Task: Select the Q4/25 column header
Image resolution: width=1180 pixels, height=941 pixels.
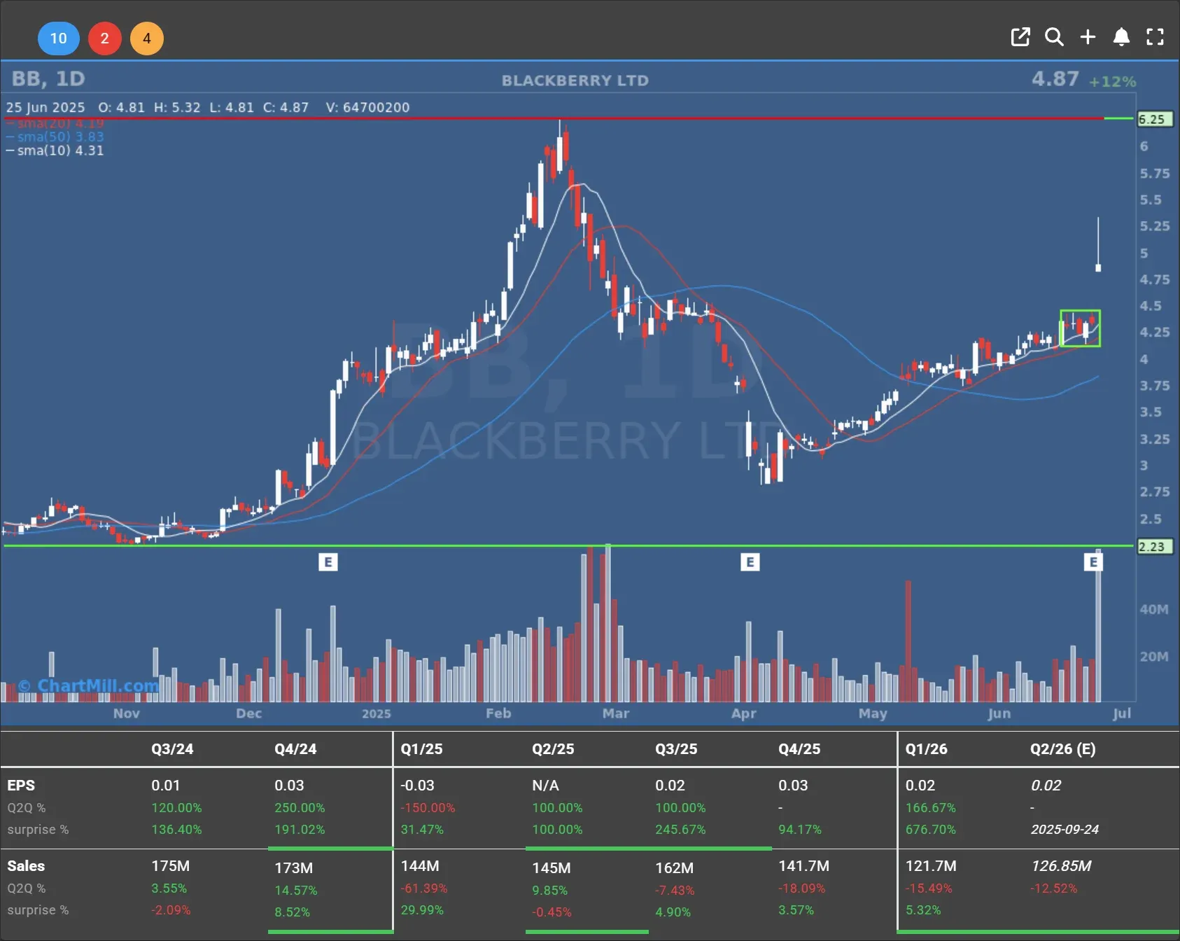Action: tap(799, 749)
